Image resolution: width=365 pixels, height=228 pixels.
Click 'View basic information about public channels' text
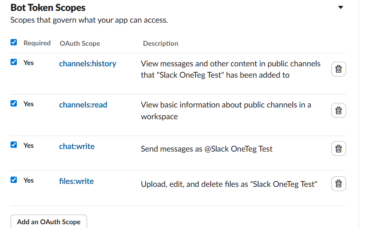click(226, 110)
